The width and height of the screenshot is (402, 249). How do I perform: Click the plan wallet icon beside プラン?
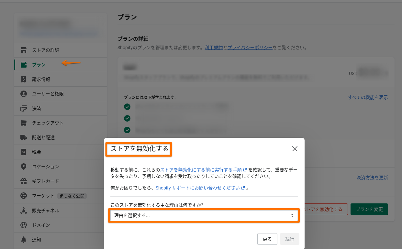point(23,65)
